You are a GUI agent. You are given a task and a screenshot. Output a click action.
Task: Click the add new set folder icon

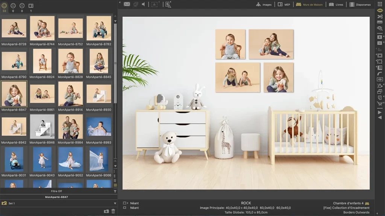point(106,211)
